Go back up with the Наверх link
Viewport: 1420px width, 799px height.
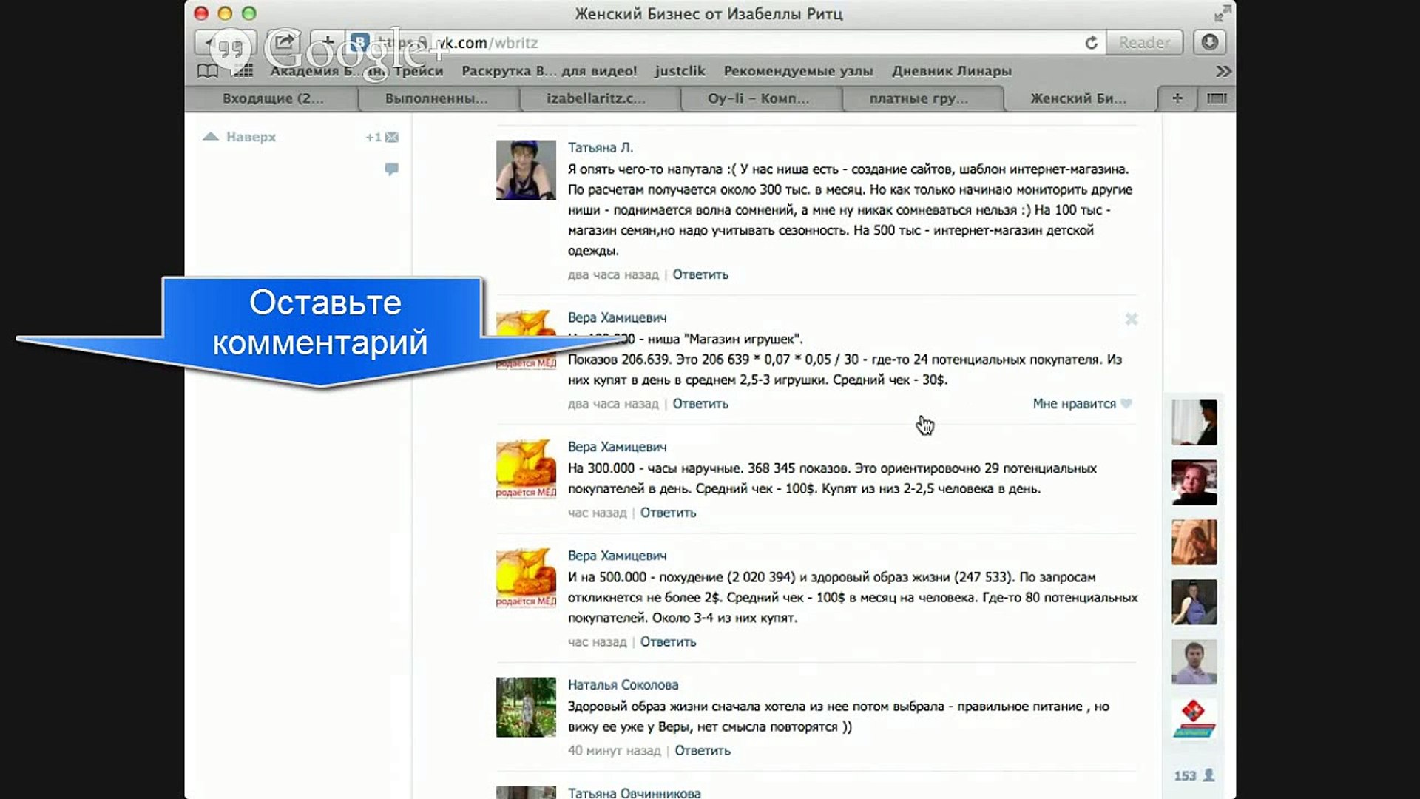click(x=240, y=137)
